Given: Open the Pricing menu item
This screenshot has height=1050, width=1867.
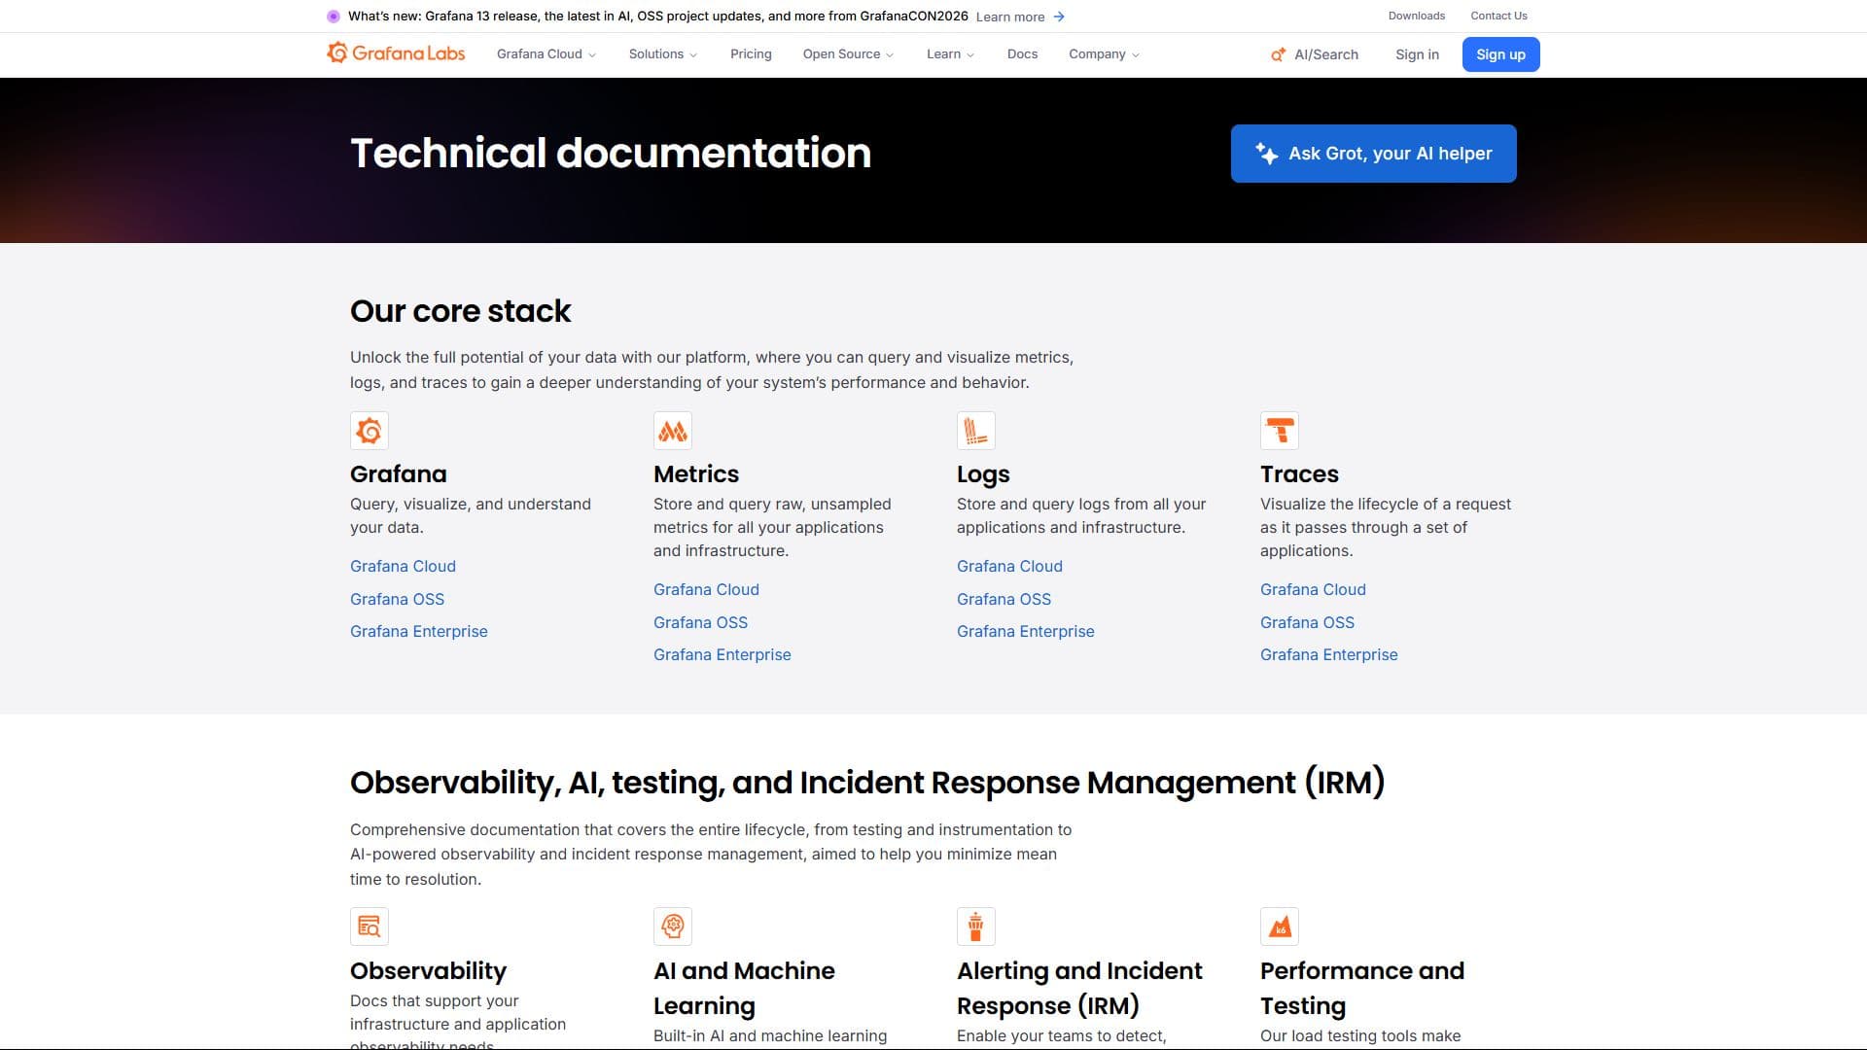Looking at the screenshot, I should [x=751, y=54].
